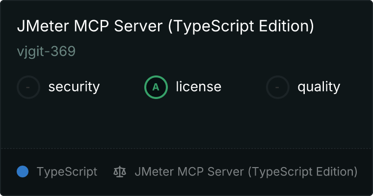
Task: Click the quality label text
Action: pos(319,87)
